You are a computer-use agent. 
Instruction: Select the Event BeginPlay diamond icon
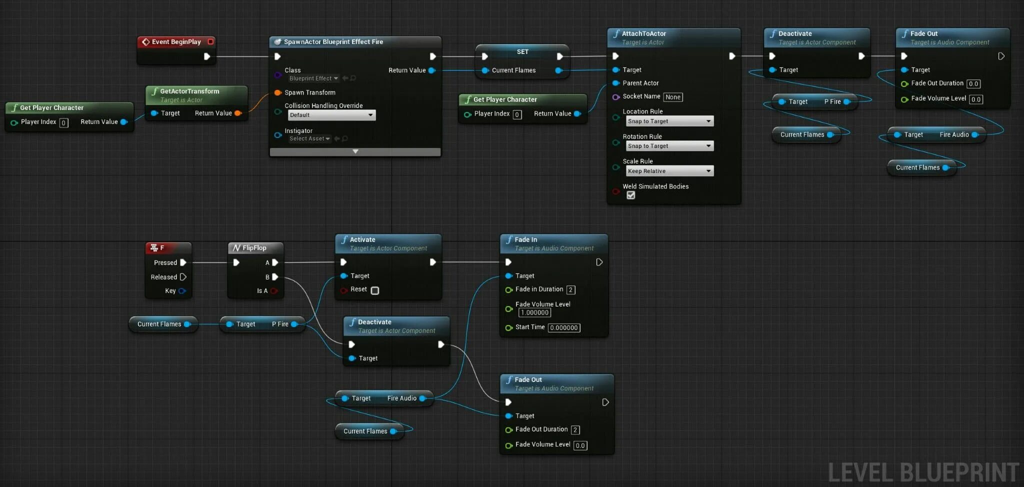point(146,42)
